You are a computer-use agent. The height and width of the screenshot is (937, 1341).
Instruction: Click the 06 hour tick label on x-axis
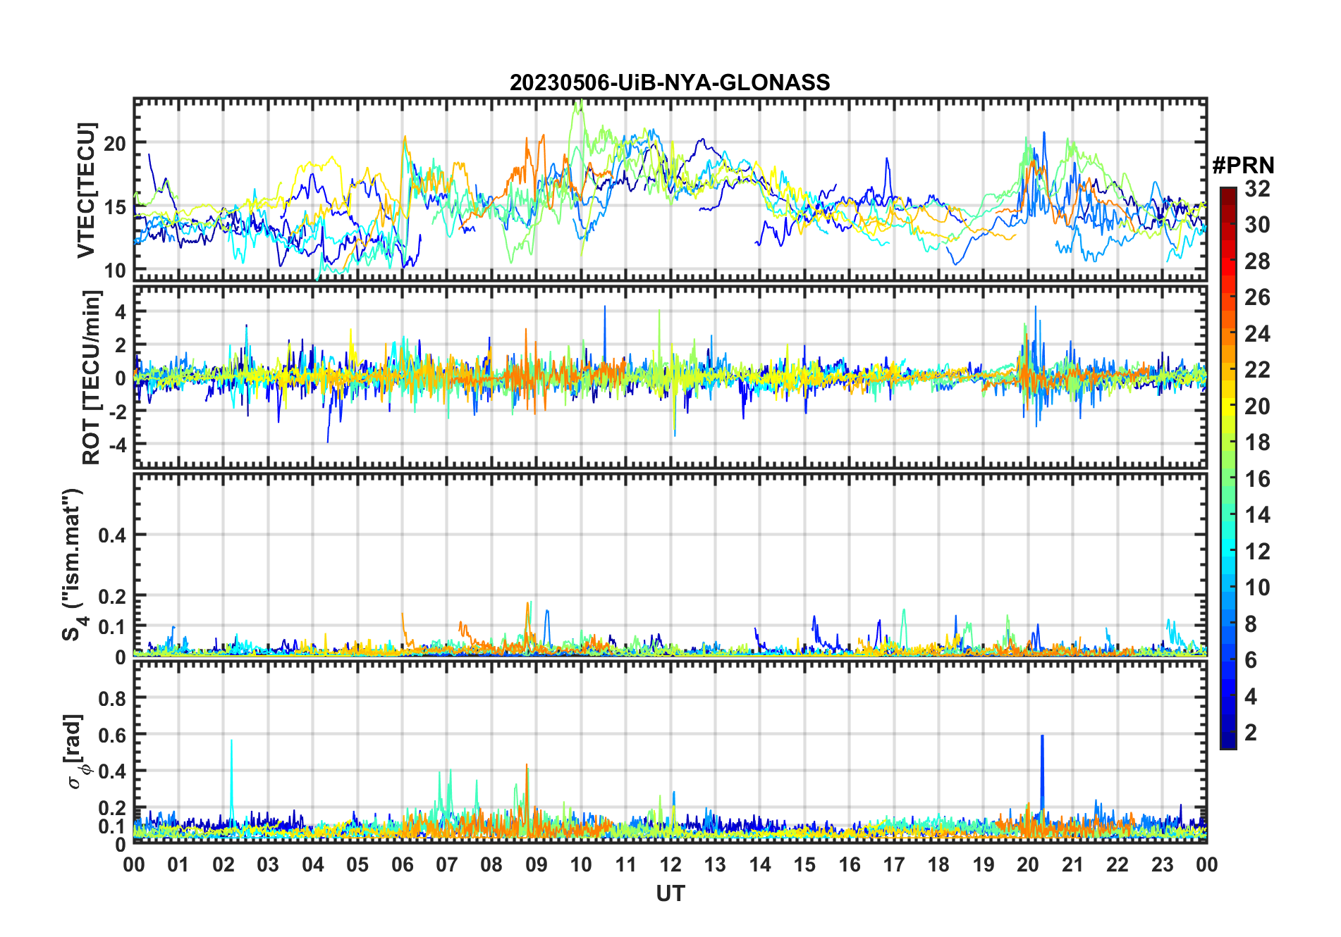coord(402,864)
